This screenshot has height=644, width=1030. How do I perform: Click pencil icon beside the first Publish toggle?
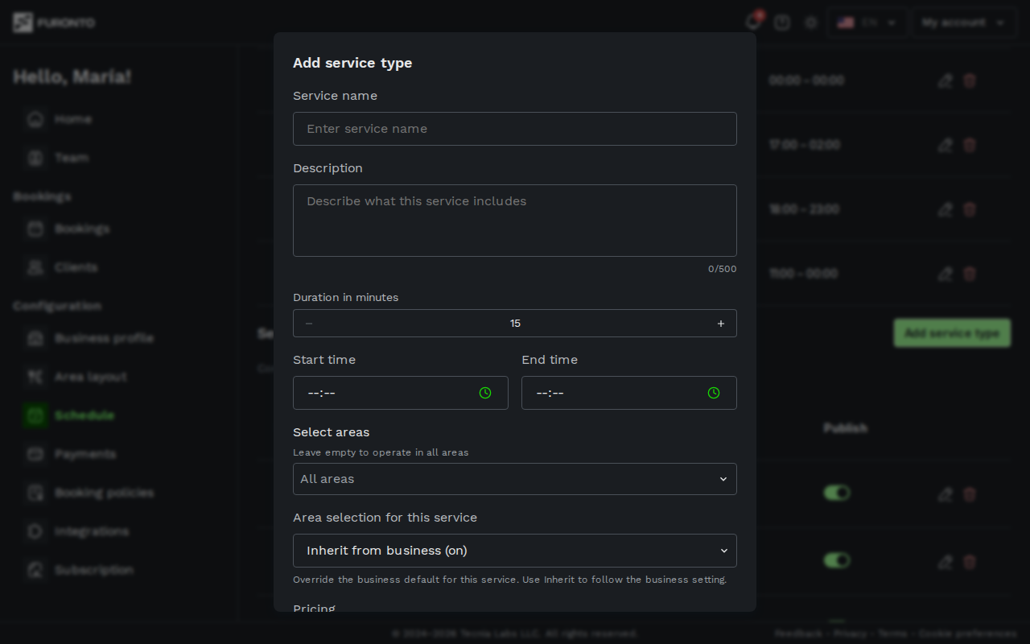(x=946, y=494)
